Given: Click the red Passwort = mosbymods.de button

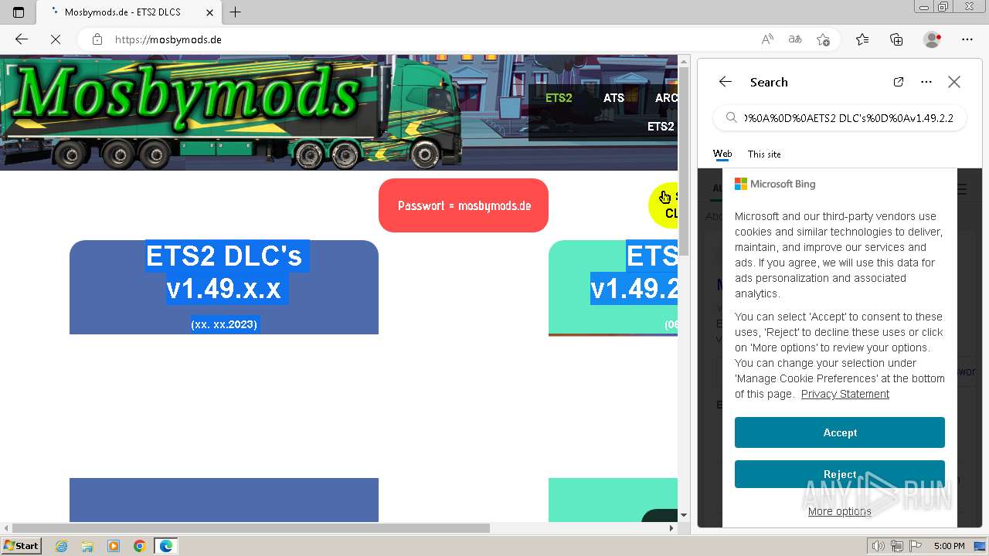Looking at the screenshot, I should coord(464,205).
